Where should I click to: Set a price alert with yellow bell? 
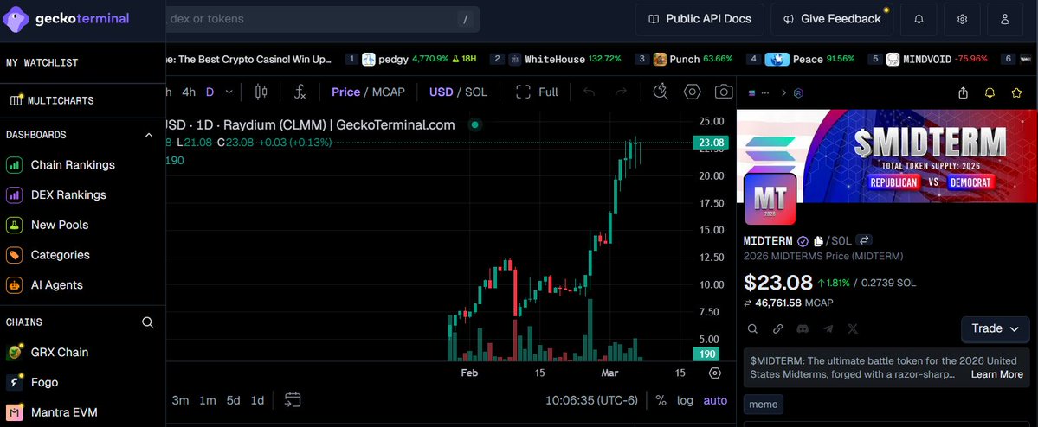tap(990, 92)
